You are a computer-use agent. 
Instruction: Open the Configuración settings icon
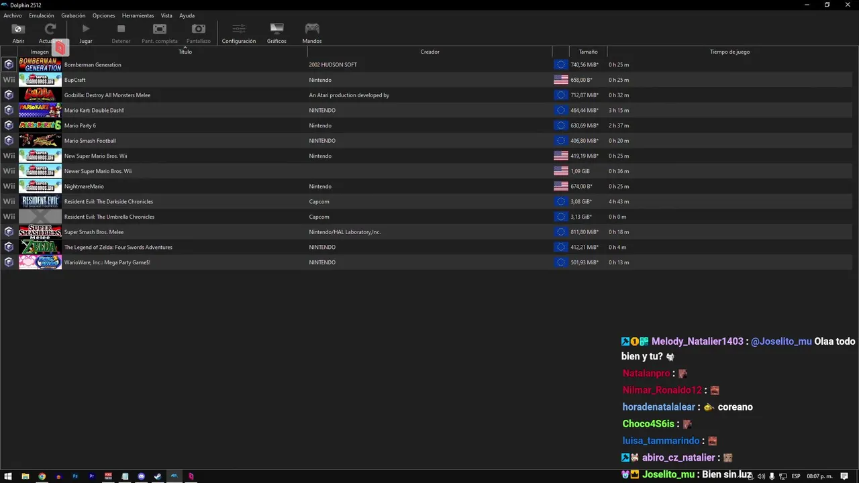239,29
